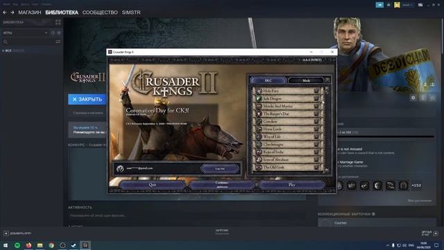Open game info icon in Steam
444x250 pixels.
423,98
